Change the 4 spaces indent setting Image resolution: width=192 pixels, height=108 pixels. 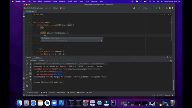[167, 95]
